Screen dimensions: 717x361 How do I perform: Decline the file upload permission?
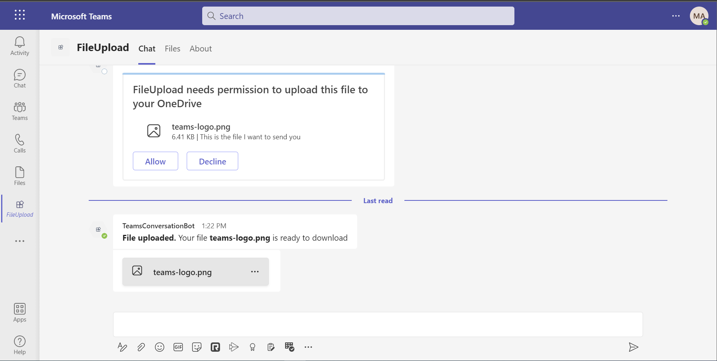(x=212, y=161)
